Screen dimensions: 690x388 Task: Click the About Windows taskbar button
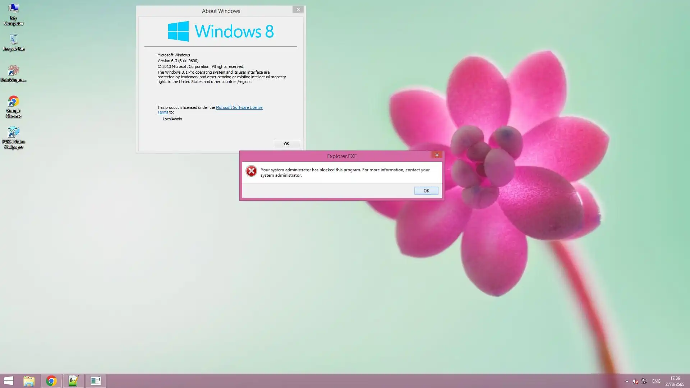point(96,381)
